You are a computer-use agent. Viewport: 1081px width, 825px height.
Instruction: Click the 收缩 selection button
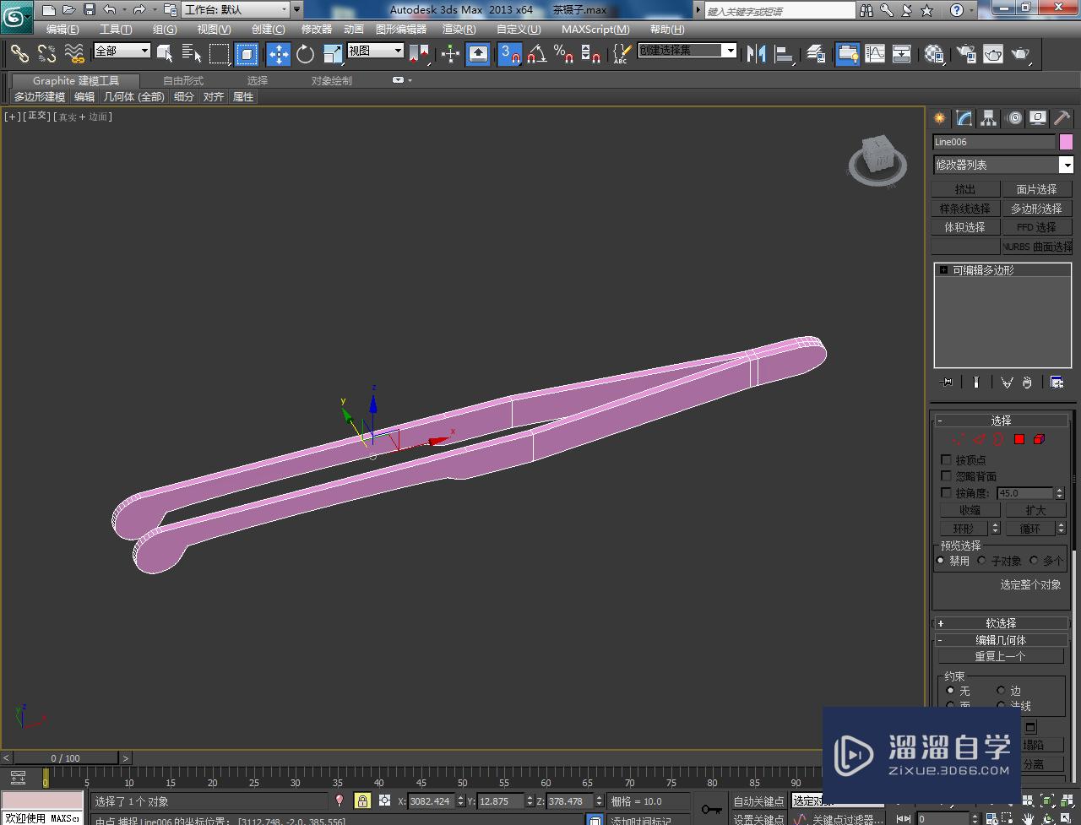[970, 510]
